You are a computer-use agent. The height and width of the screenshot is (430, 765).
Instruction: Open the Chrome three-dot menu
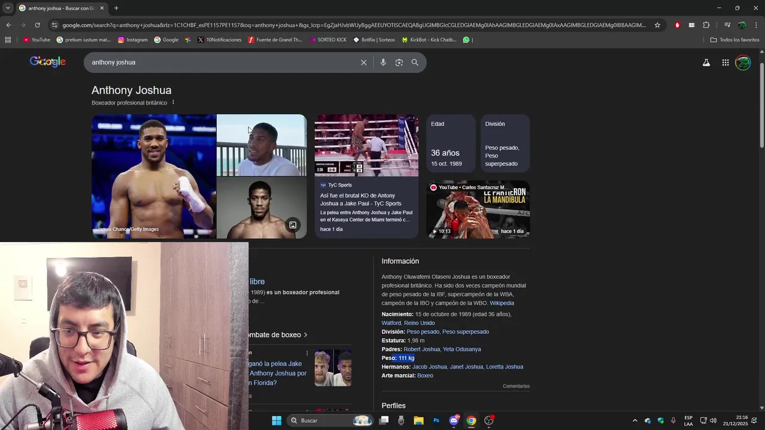[757, 25]
